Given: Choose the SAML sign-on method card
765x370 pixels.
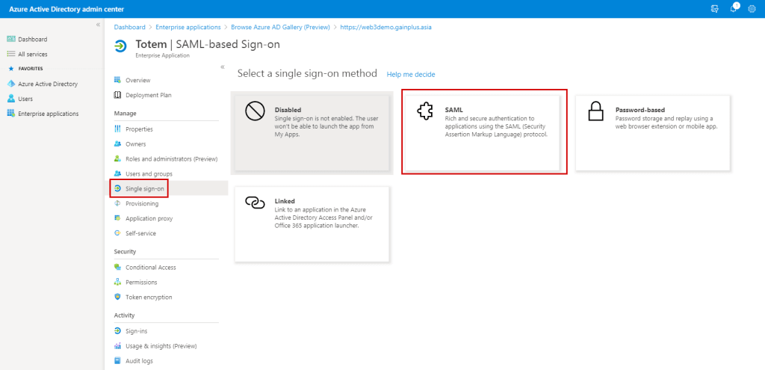Looking at the screenshot, I should coord(483,133).
